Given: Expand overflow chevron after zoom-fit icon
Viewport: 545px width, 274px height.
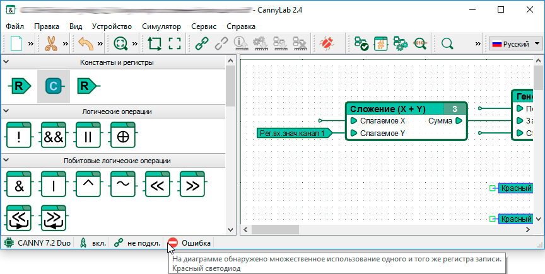Looking at the screenshot, I should (x=135, y=43).
